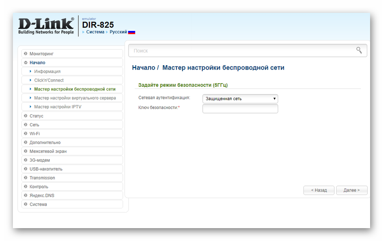
Task: Expand the USB-накопитель section
Action: [46, 169]
